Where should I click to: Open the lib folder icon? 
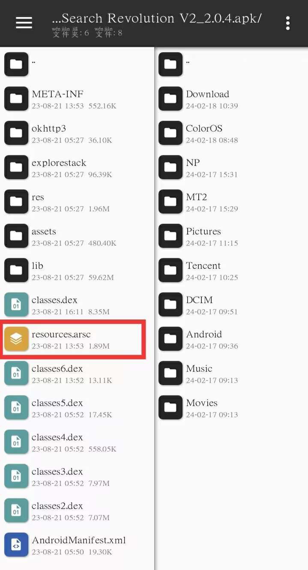pos(16,270)
